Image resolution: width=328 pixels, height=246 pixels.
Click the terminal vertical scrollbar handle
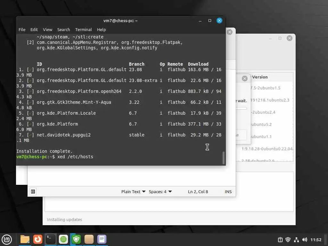[223, 158]
